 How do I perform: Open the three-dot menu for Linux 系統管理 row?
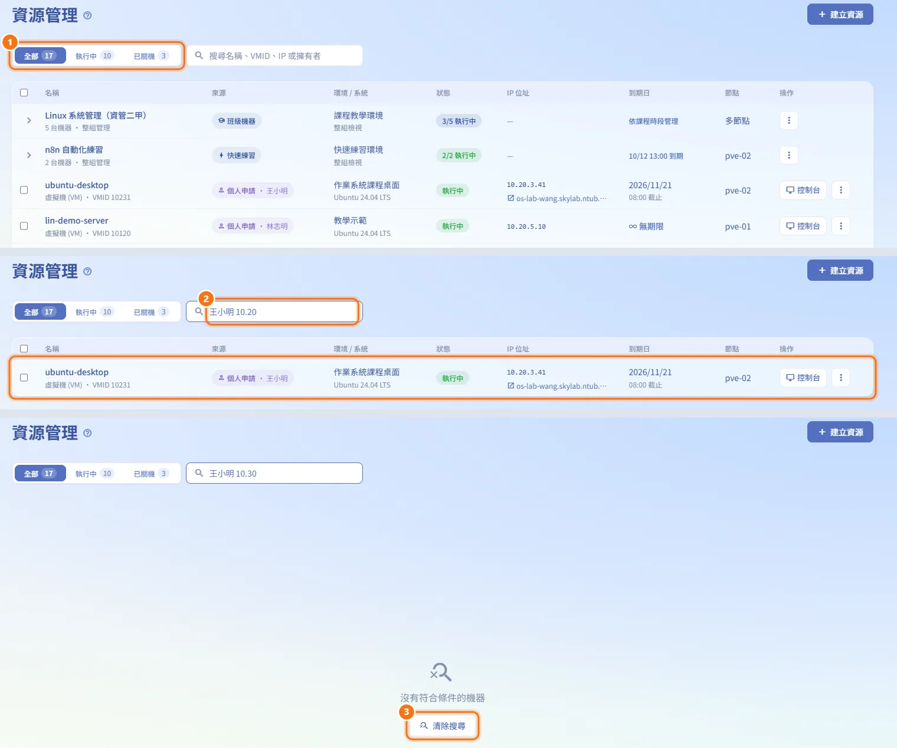click(x=789, y=120)
